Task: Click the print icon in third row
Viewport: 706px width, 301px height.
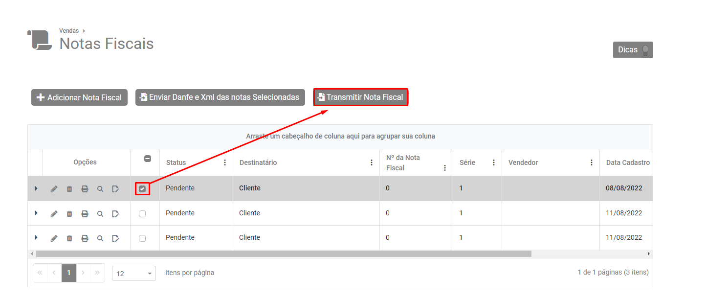Action: (x=85, y=238)
